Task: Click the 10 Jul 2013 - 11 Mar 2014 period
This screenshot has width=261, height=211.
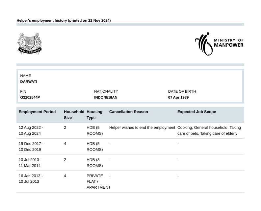Action: (30, 163)
